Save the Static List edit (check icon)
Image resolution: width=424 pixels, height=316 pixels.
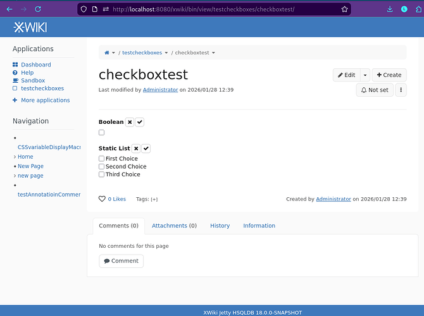point(146,149)
